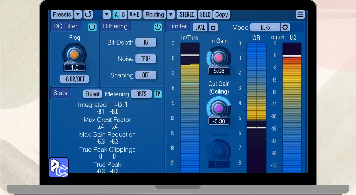Expand the Presets dropdown arrow
Viewport: 356px width, 195px height.
[x=78, y=14]
